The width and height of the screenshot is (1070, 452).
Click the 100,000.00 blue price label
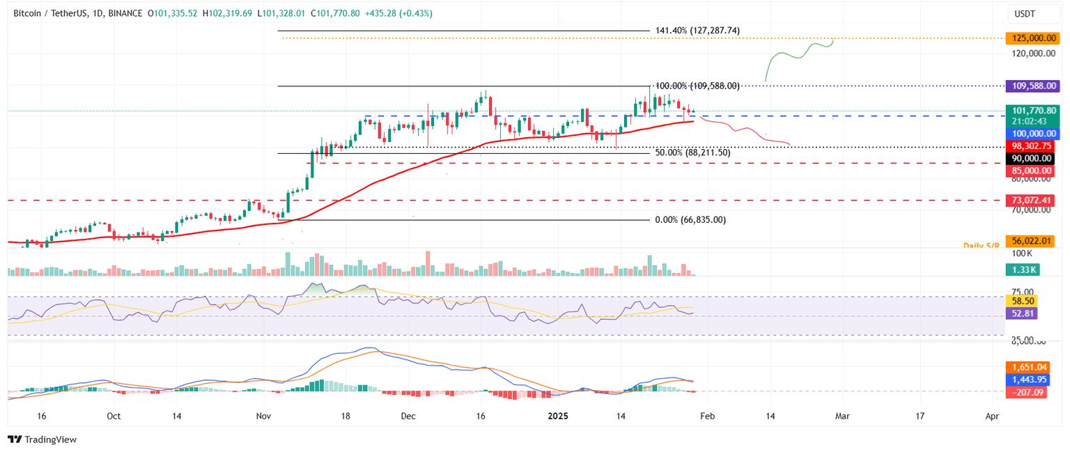click(1032, 132)
